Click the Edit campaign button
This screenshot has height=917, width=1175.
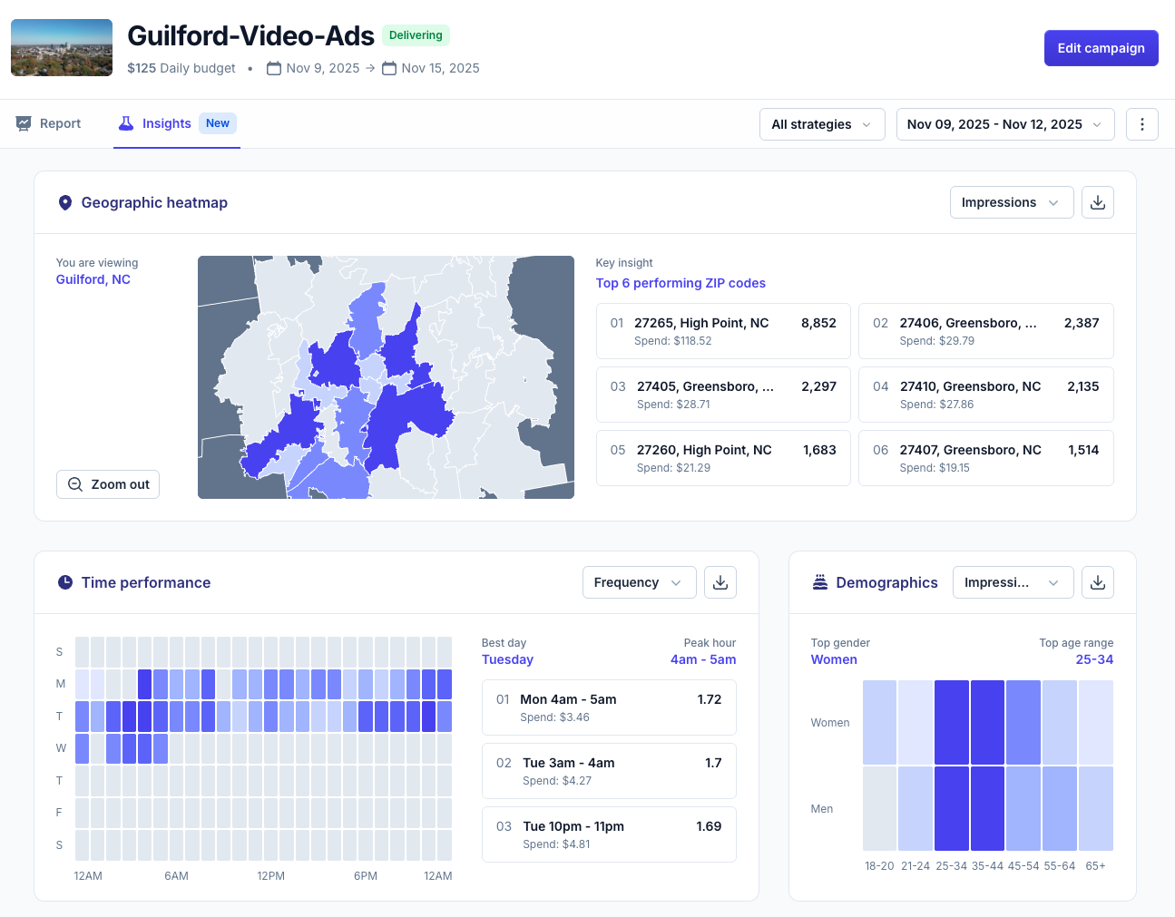point(1101,48)
